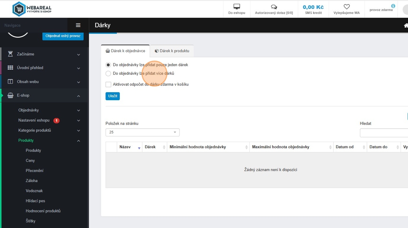
Task: Sort table by Datum od
Action: 350,147
